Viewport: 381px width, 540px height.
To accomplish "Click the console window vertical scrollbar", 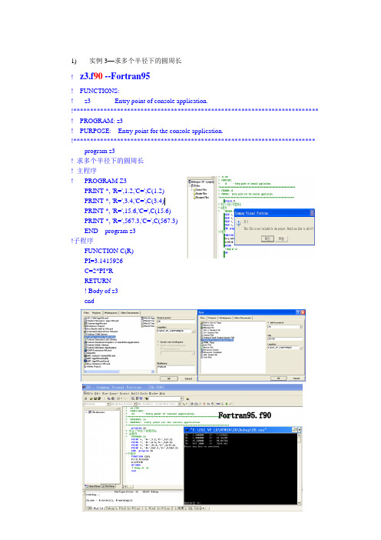I will click(300, 468).
